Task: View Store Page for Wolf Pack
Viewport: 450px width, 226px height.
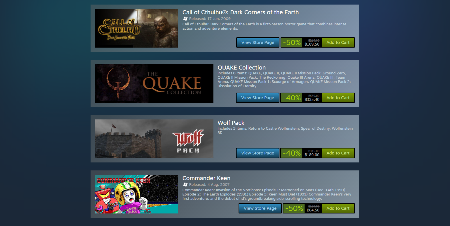Action: pos(258,153)
